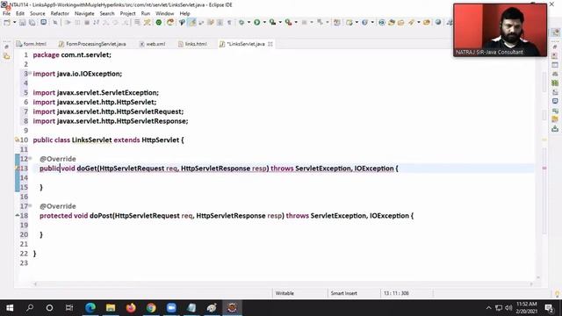Open the Edit menu
This screenshot has height=316, width=562.
coord(20,13)
